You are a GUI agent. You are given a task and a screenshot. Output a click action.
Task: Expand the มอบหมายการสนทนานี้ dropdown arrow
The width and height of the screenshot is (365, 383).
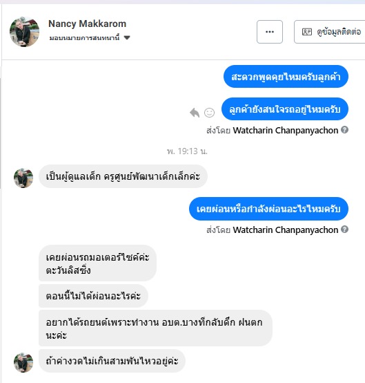(127, 37)
